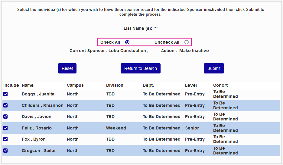Select the Check All radio button
283x165 pixels.
click(127, 42)
